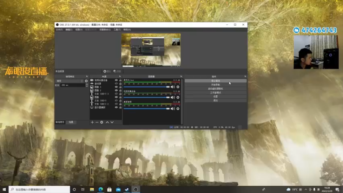Screen dimensions: 343x193
Task: Open the 文件(F) menu
Action: click(59, 30)
